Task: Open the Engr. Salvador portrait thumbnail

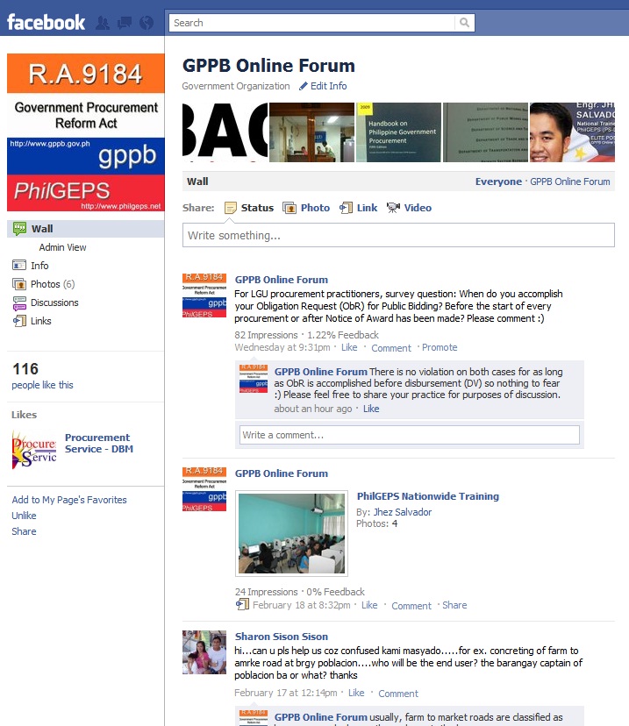Action: 572,132
